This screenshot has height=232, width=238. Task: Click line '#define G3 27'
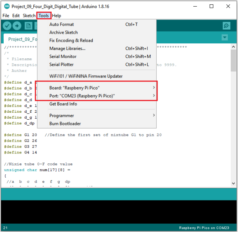click(21, 146)
